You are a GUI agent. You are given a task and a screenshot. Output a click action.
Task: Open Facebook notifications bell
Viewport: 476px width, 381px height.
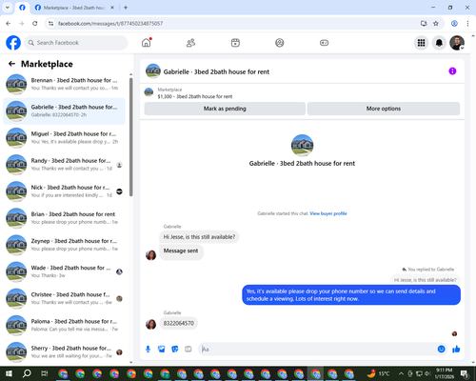(439, 43)
